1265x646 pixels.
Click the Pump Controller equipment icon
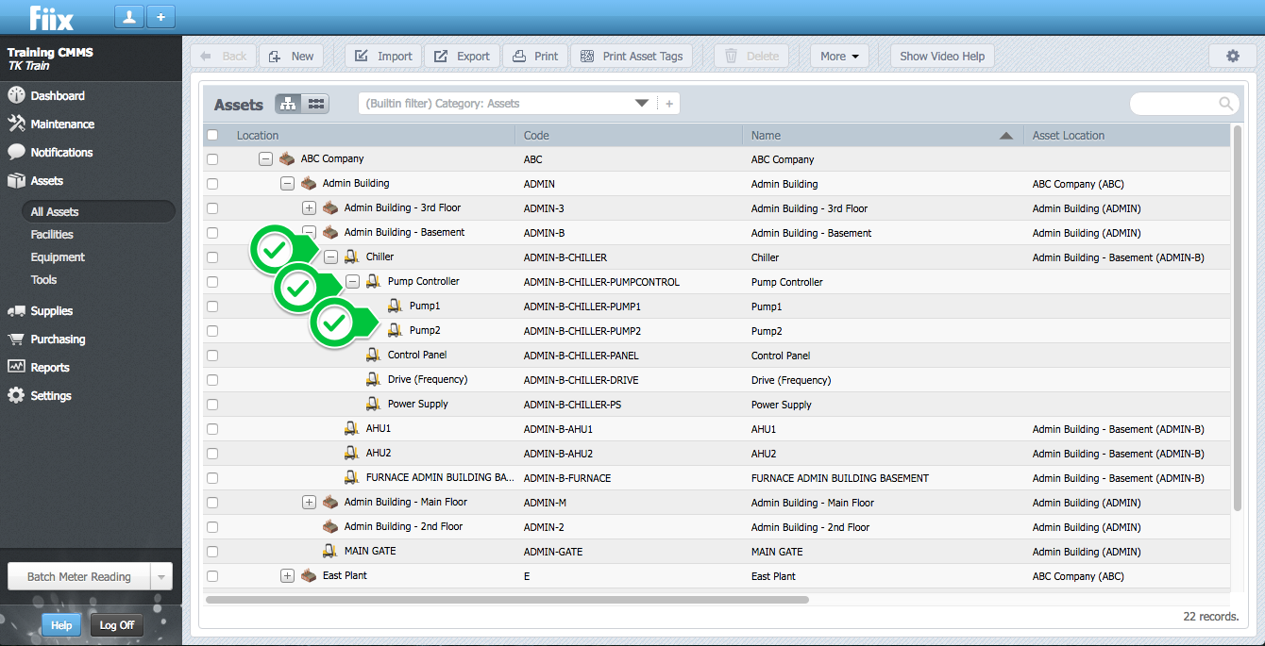(x=374, y=281)
